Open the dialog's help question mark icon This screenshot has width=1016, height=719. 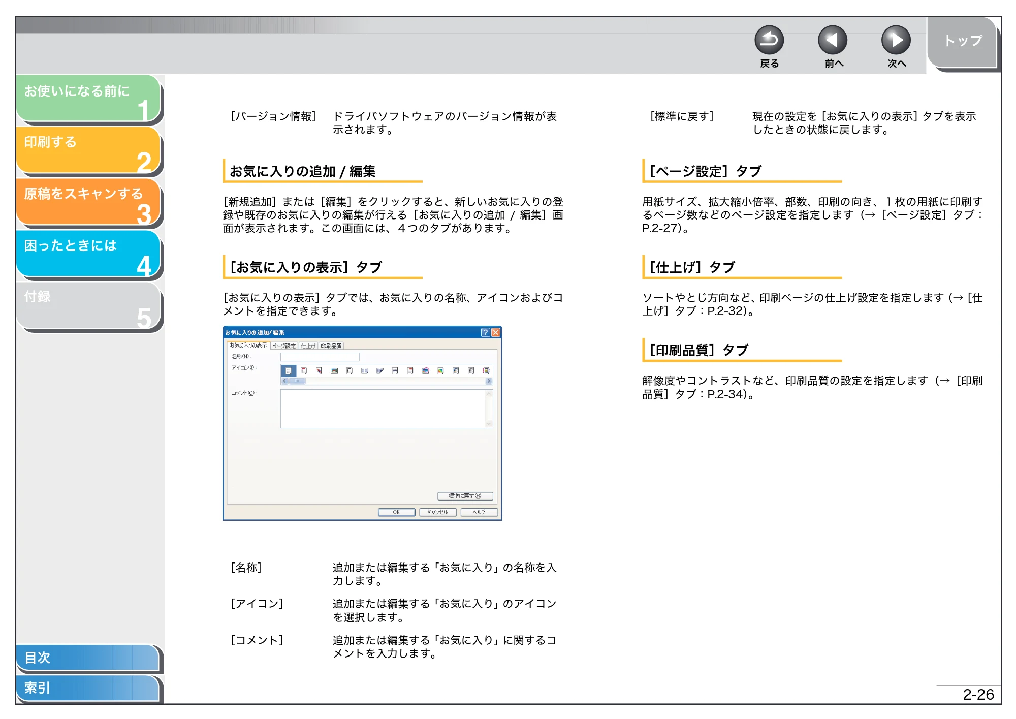(485, 332)
